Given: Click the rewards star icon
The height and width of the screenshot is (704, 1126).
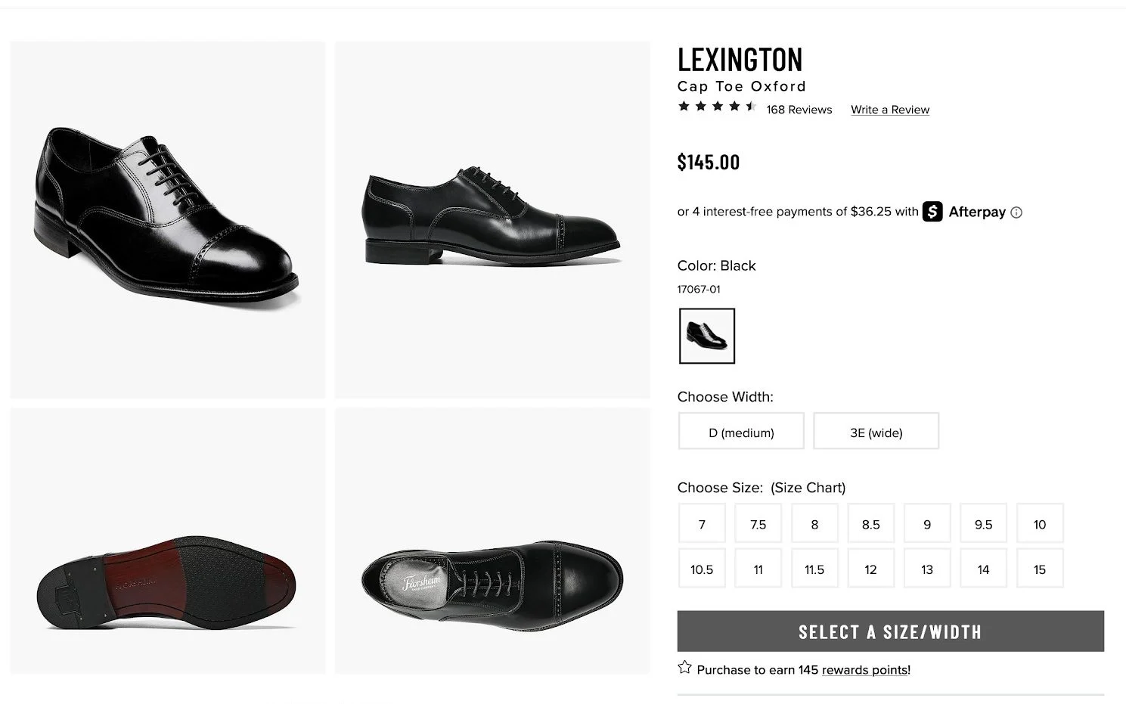Looking at the screenshot, I should (685, 668).
